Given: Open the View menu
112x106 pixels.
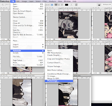Looking at the screenshot, I should tap(60, 1).
